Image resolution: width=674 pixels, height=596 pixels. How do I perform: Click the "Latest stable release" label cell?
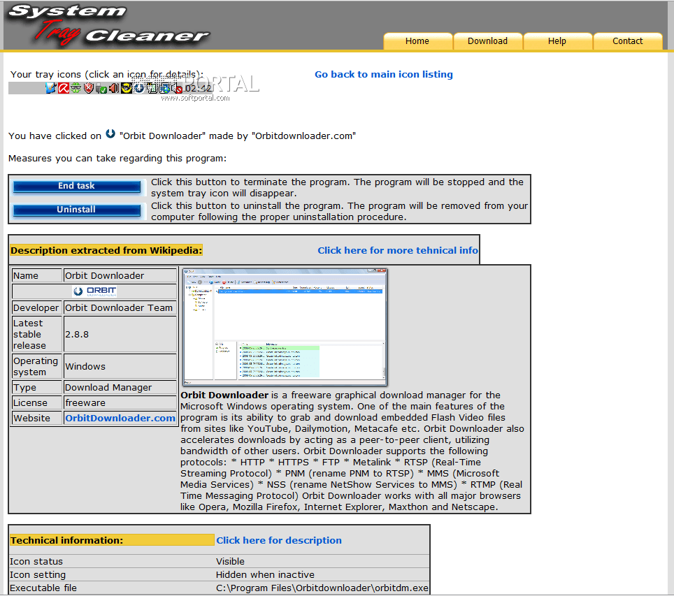(37, 334)
